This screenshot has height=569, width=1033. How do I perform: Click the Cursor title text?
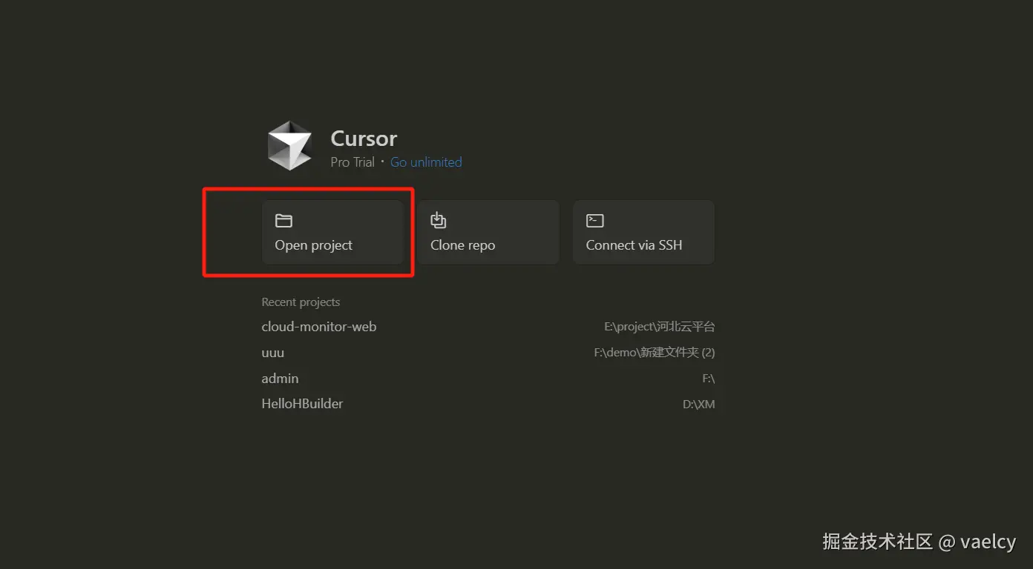[364, 139]
